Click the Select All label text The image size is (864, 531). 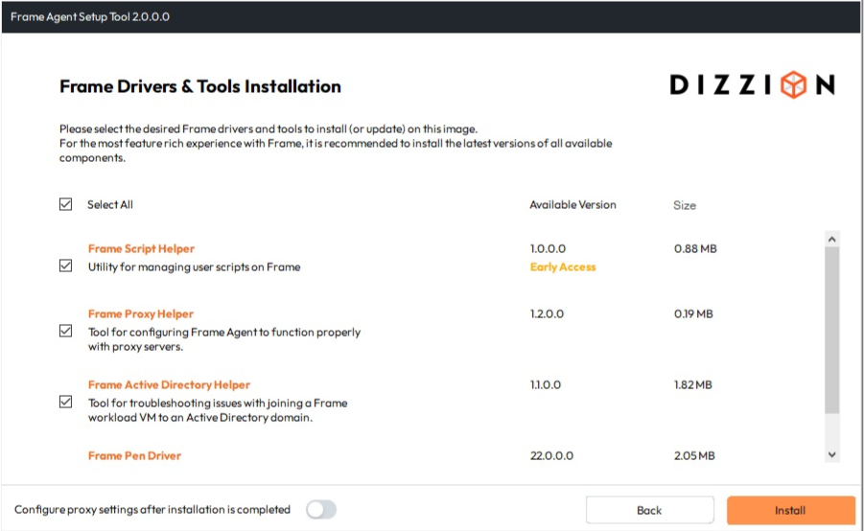(110, 205)
